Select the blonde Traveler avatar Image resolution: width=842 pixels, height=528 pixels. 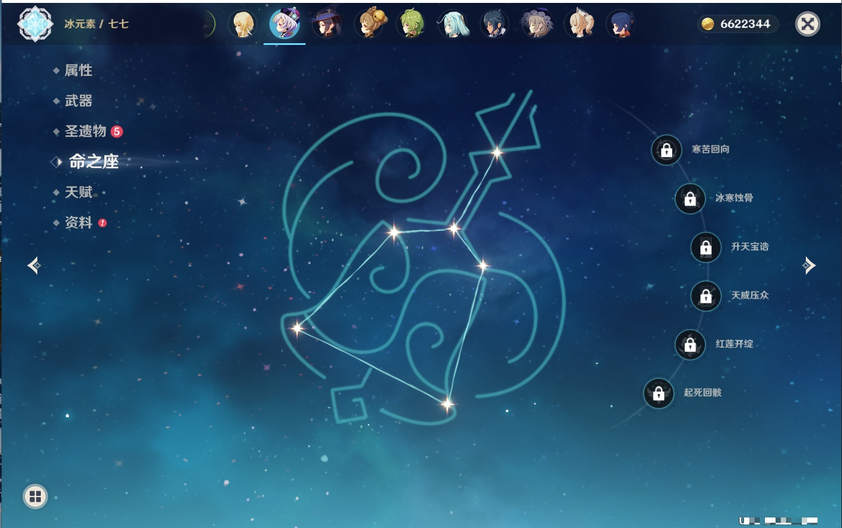[x=242, y=24]
